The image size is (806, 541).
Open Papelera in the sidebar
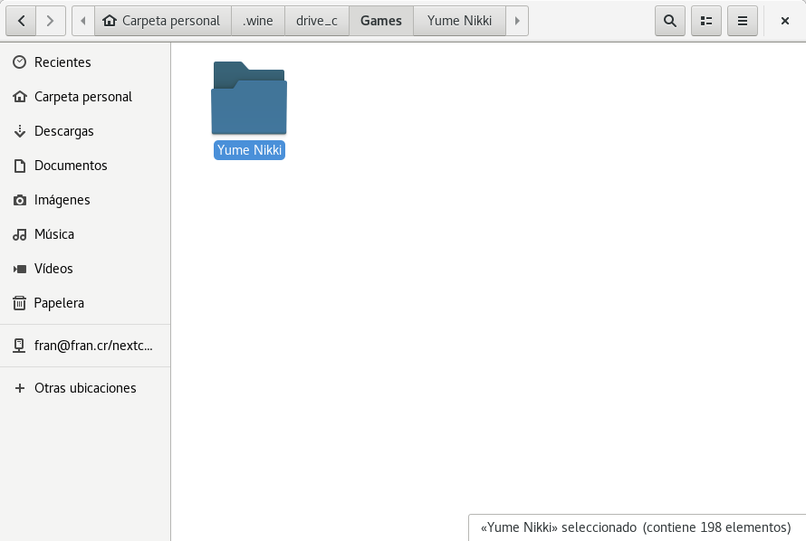point(85,303)
